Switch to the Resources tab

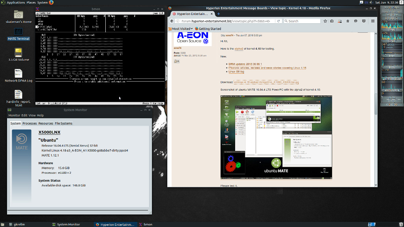46,123
